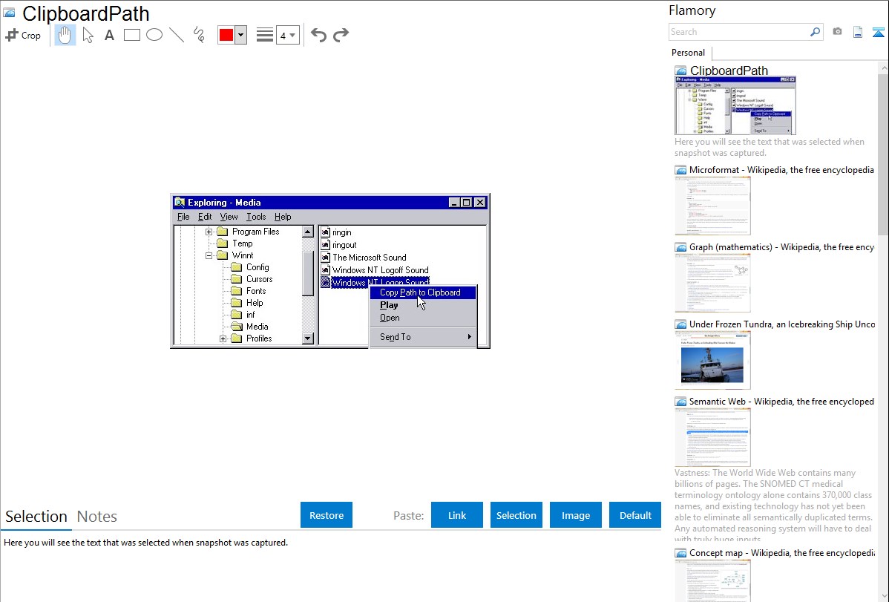Paste as Image button
This screenshot has width=889, height=602.
point(575,515)
